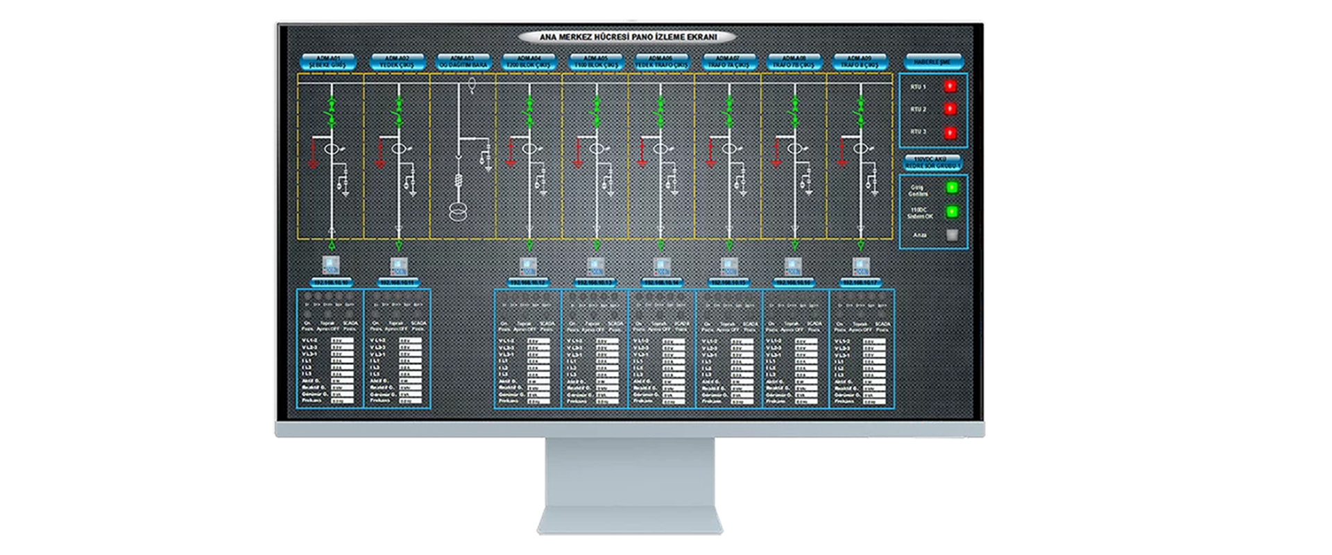
Task: Click the green outgoing arrow below ADM-A09 cell
Action: 860,245
